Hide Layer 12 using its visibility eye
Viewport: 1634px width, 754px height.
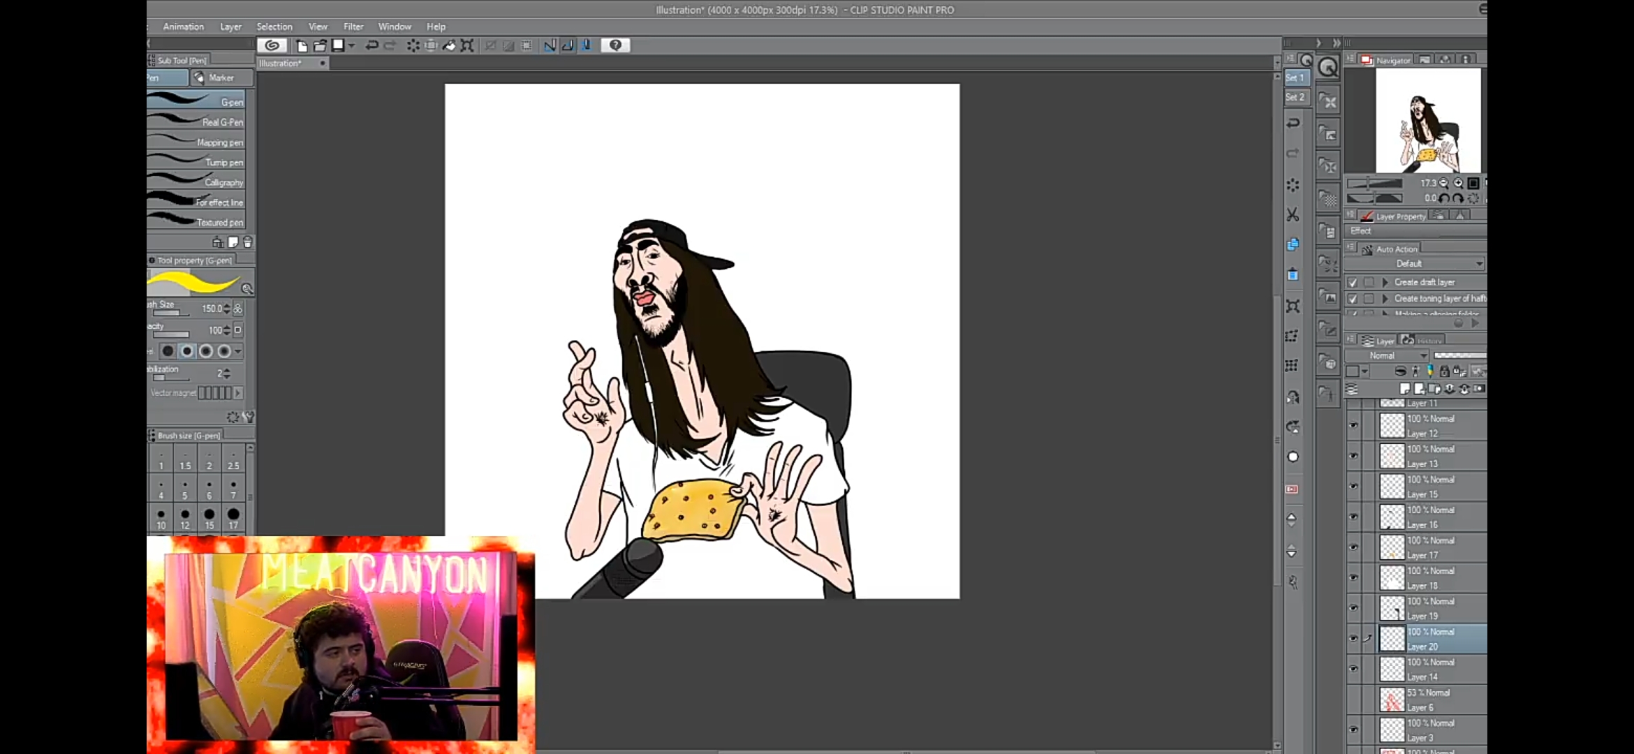pos(1354,426)
